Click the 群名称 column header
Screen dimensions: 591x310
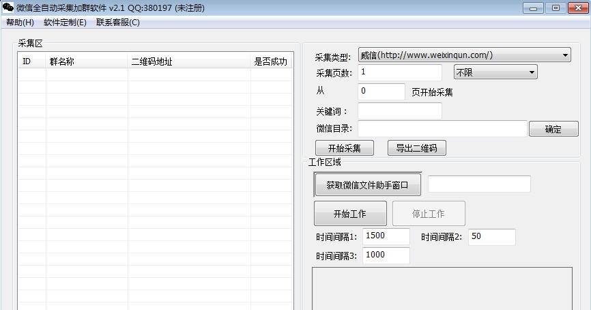pos(87,61)
